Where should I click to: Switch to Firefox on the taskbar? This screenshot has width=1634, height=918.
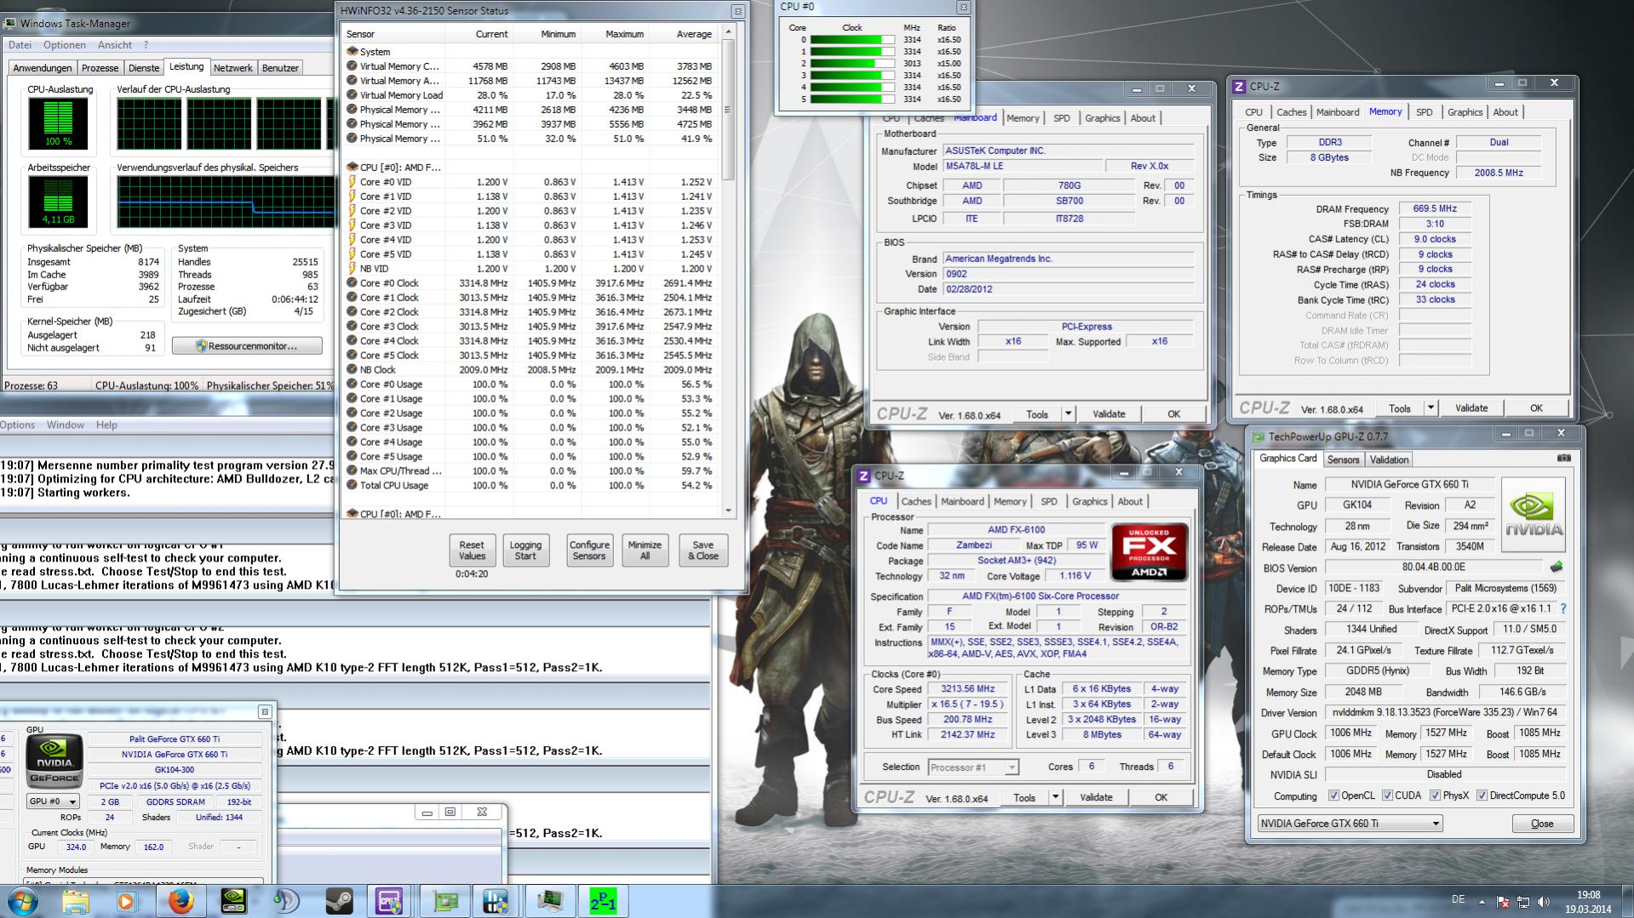(x=181, y=902)
